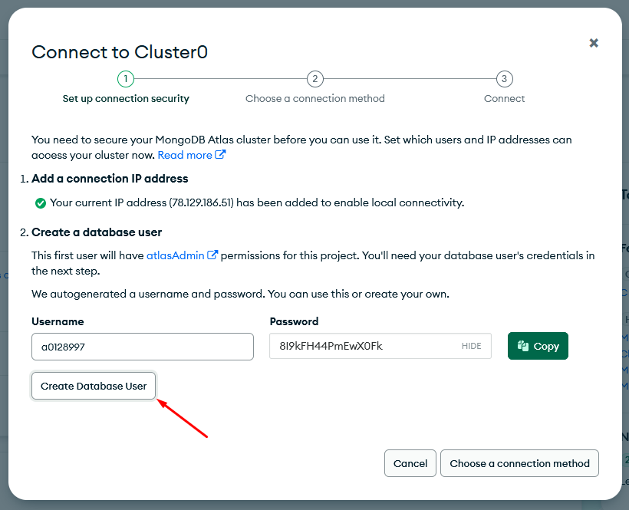Open the Read more external link icon
The height and width of the screenshot is (510, 629).
coord(222,154)
